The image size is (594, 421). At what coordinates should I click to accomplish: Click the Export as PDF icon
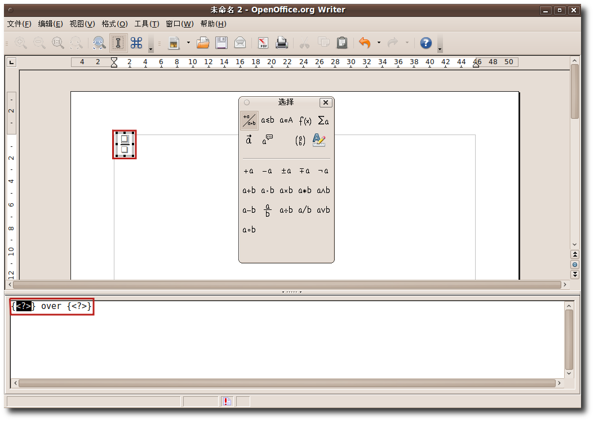pos(263,43)
